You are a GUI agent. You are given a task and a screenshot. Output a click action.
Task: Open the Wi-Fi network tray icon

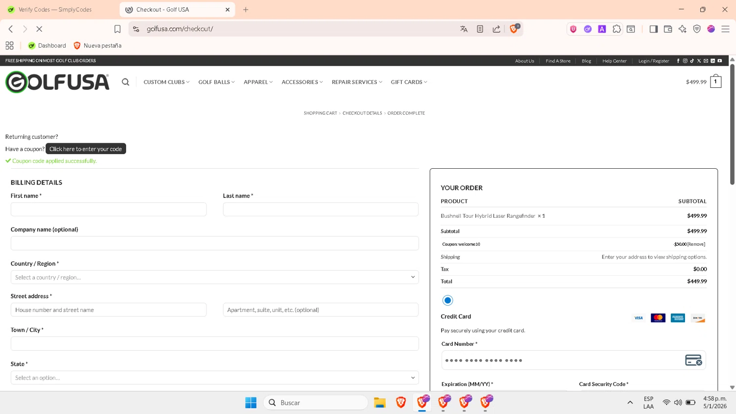[x=666, y=403]
